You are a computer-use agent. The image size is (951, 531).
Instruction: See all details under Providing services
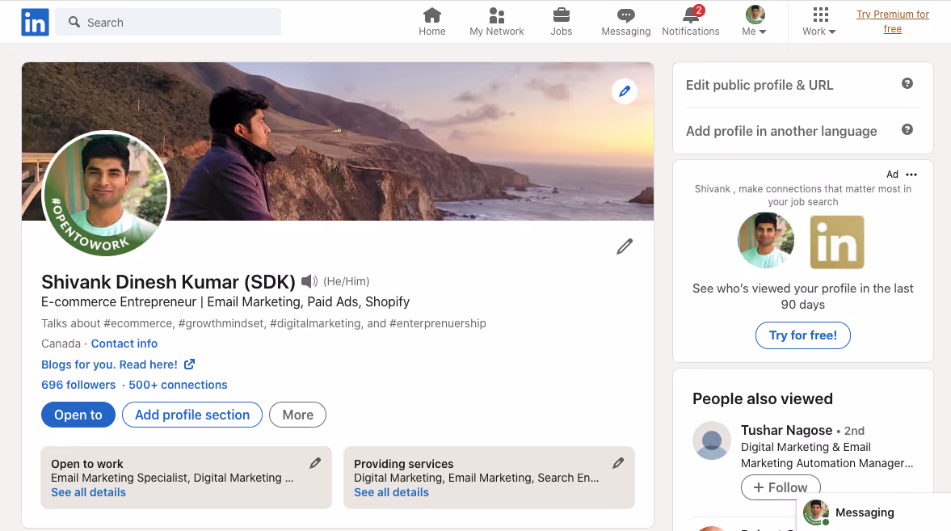[391, 492]
